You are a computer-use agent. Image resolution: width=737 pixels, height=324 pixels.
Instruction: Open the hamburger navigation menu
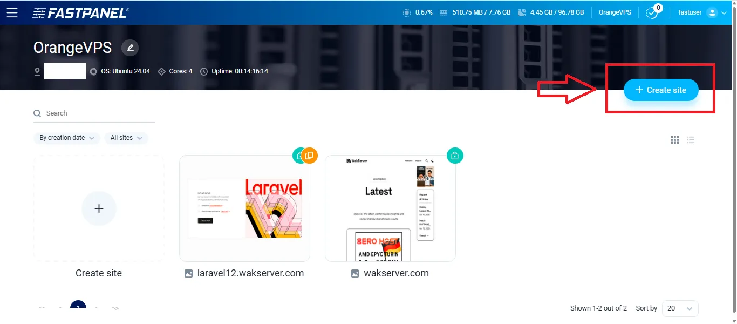(13, 13)
